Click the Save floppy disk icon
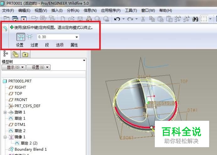 pos(80,19)
